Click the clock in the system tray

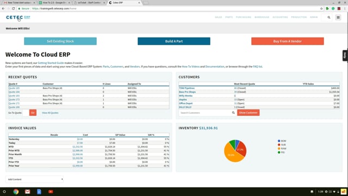pos(320,192)
